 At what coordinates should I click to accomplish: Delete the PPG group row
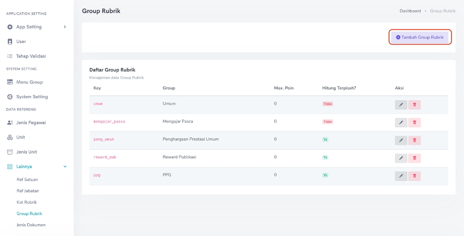coord(414,175)
